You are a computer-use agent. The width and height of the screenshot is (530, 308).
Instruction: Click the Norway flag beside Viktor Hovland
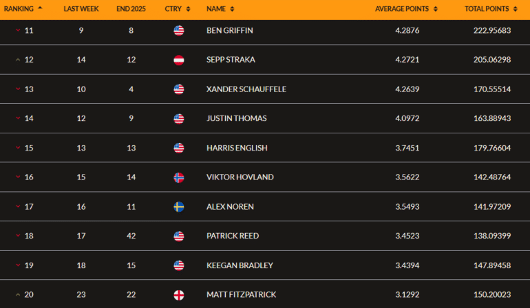179,177
